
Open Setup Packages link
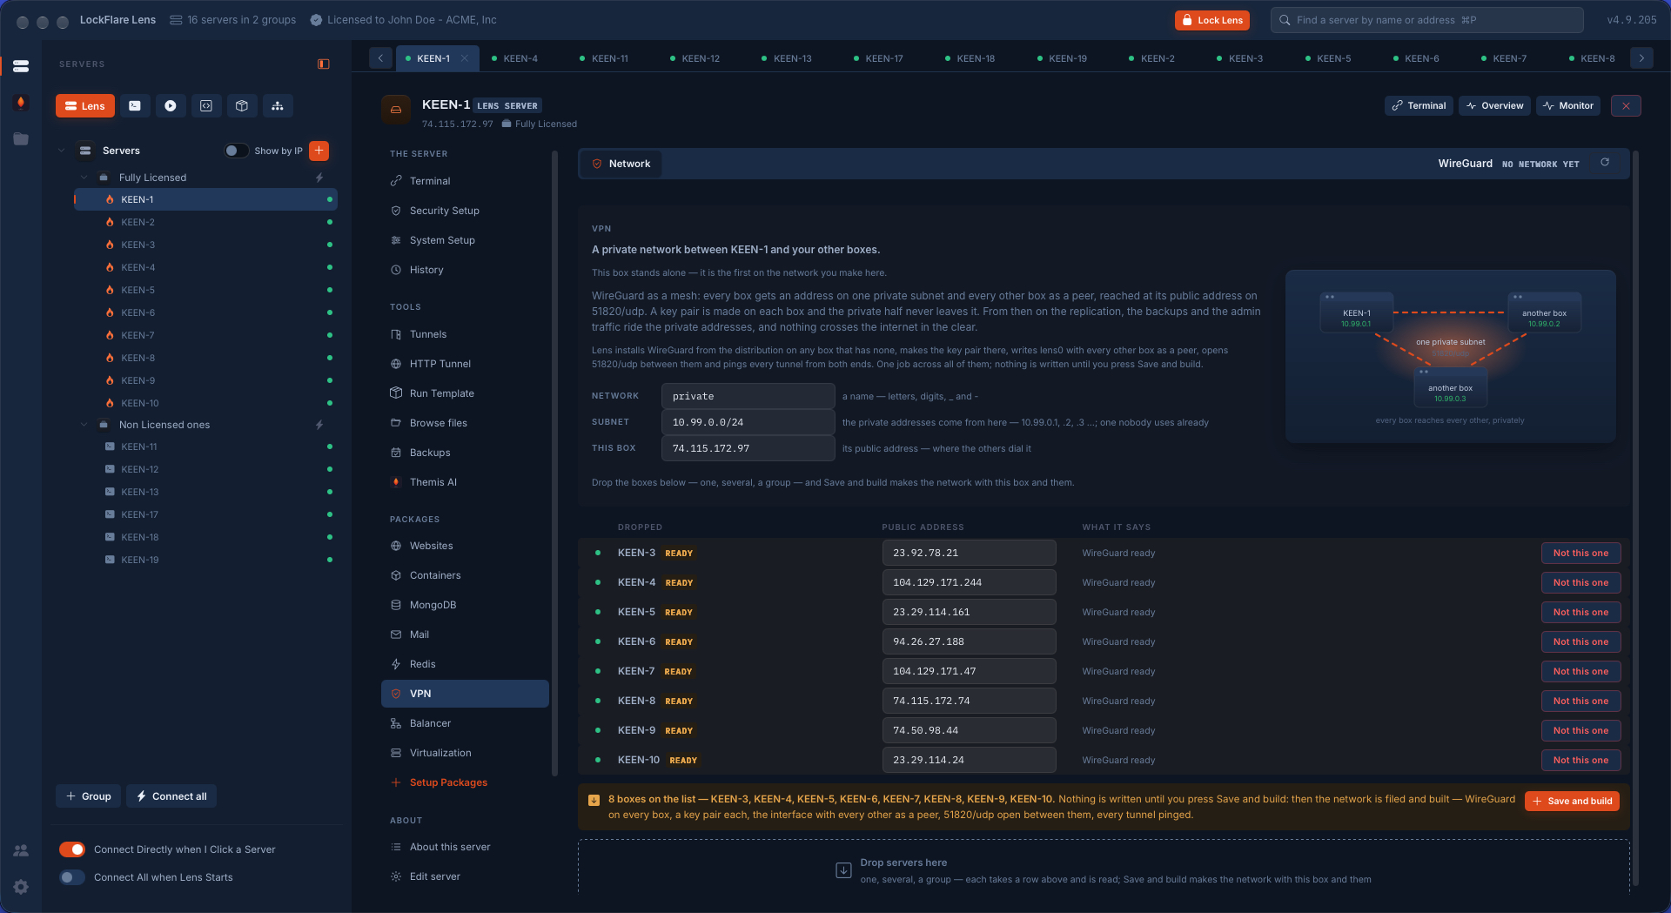click(448, 782)
